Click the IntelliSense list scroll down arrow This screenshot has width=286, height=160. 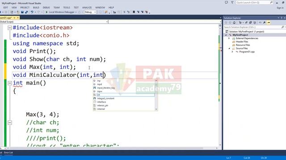(156, 109)
